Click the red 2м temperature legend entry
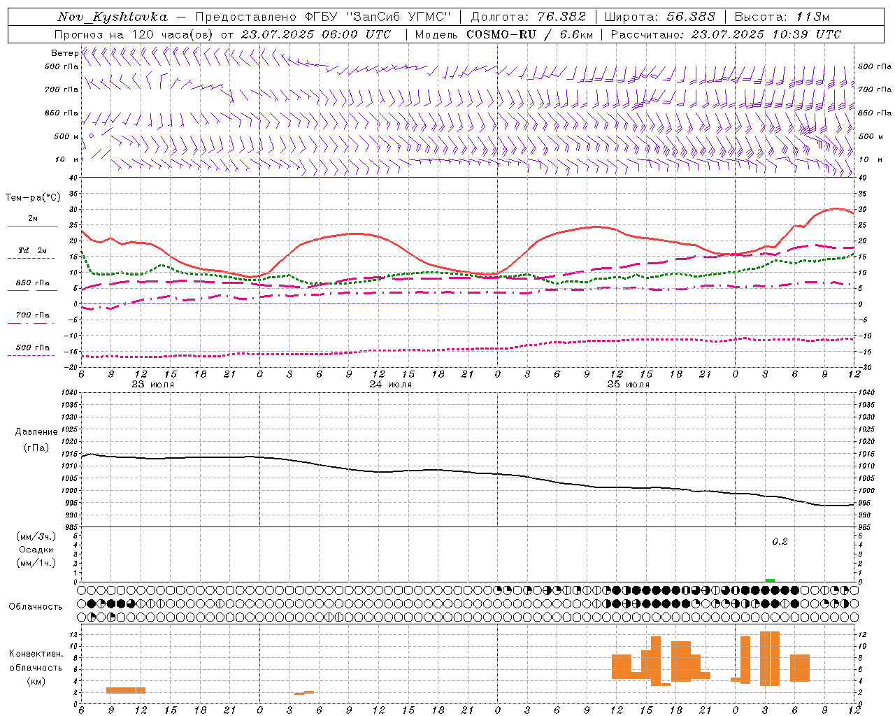895x716 pixels. 32,222
